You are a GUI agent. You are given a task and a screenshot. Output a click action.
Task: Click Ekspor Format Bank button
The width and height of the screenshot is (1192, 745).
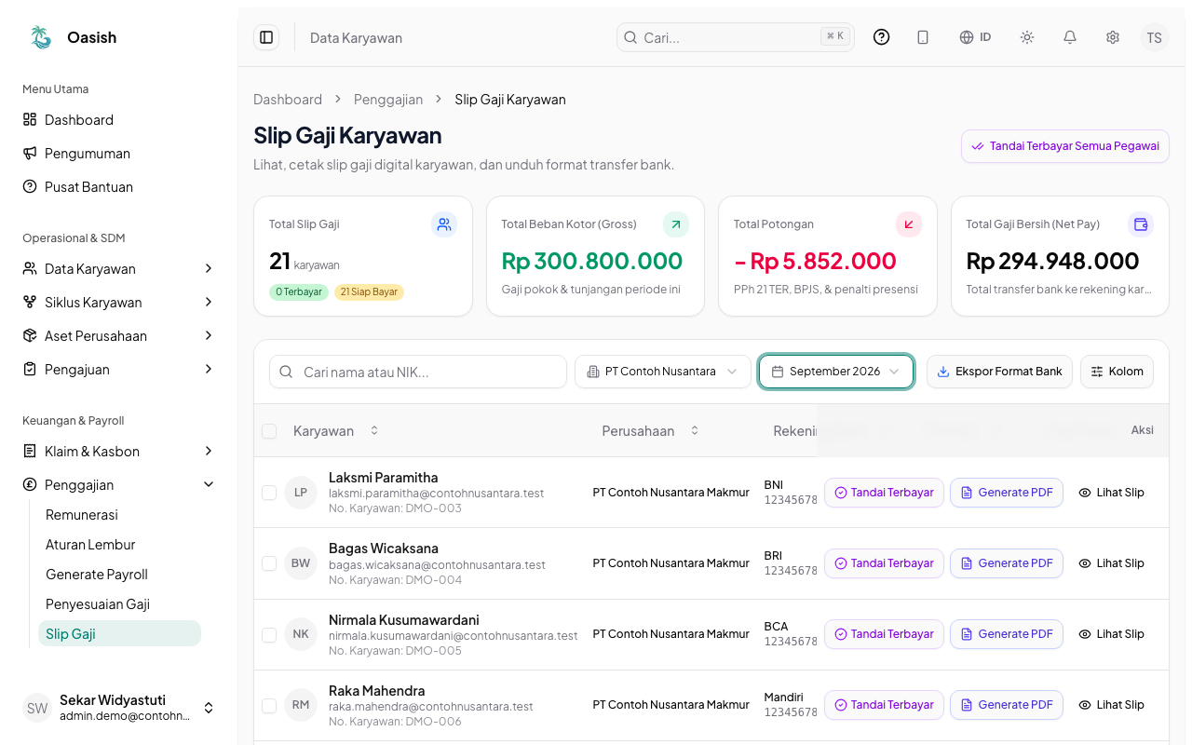click(x=999, y=372)
